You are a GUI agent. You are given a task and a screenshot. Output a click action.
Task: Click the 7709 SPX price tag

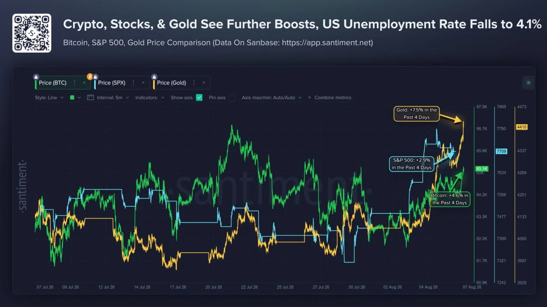[x=501, y=151]
